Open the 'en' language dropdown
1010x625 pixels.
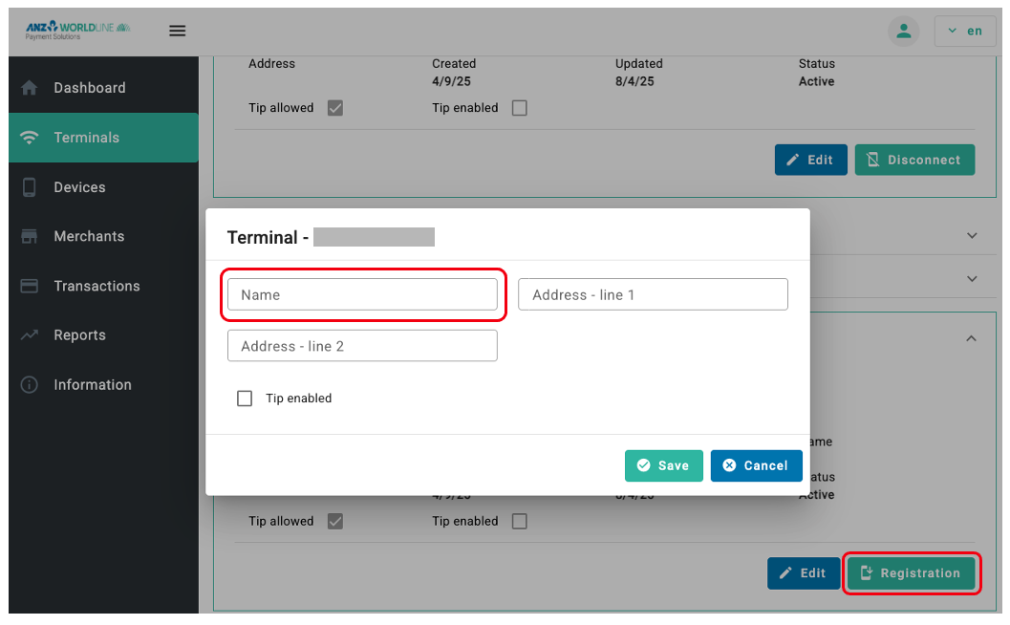tap(965, 31)
